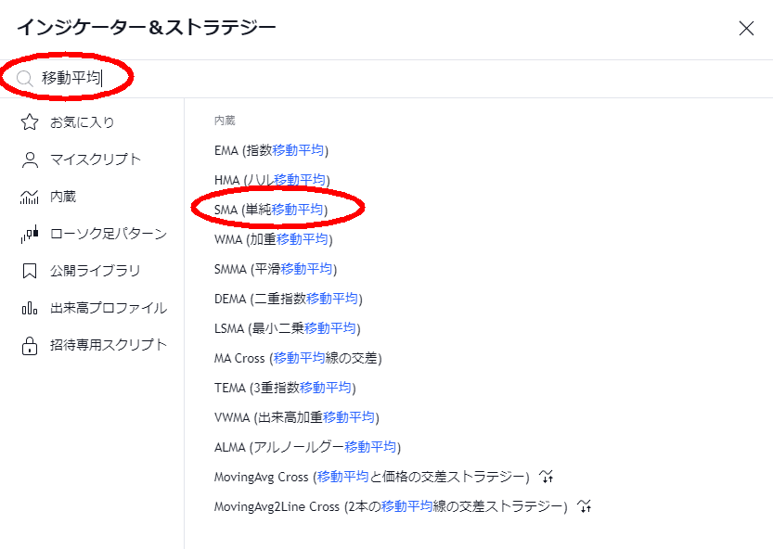This screenshot has width=773, height=549.
Task: Close the インジケーター＆ストラテジー dialog
Action: coord(747,28)
